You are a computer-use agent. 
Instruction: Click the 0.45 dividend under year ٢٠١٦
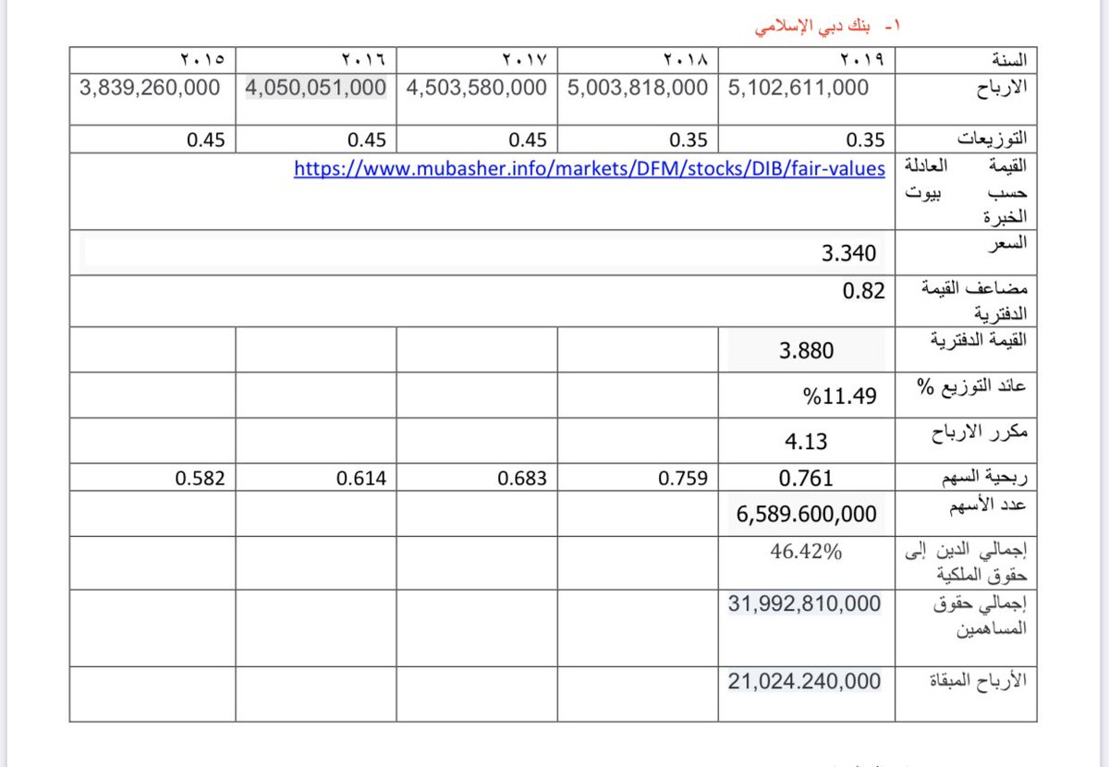tap(367, 140)
